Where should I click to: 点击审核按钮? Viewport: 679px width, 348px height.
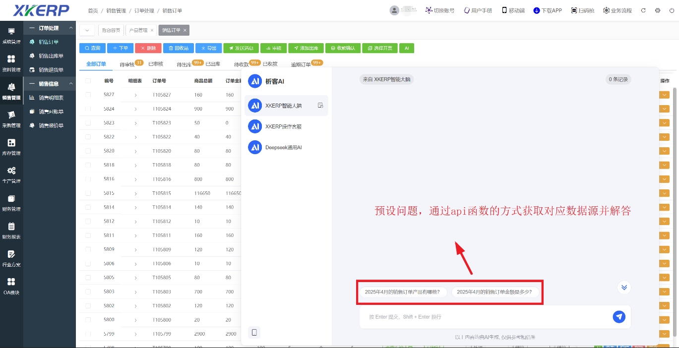click(273, 48)
